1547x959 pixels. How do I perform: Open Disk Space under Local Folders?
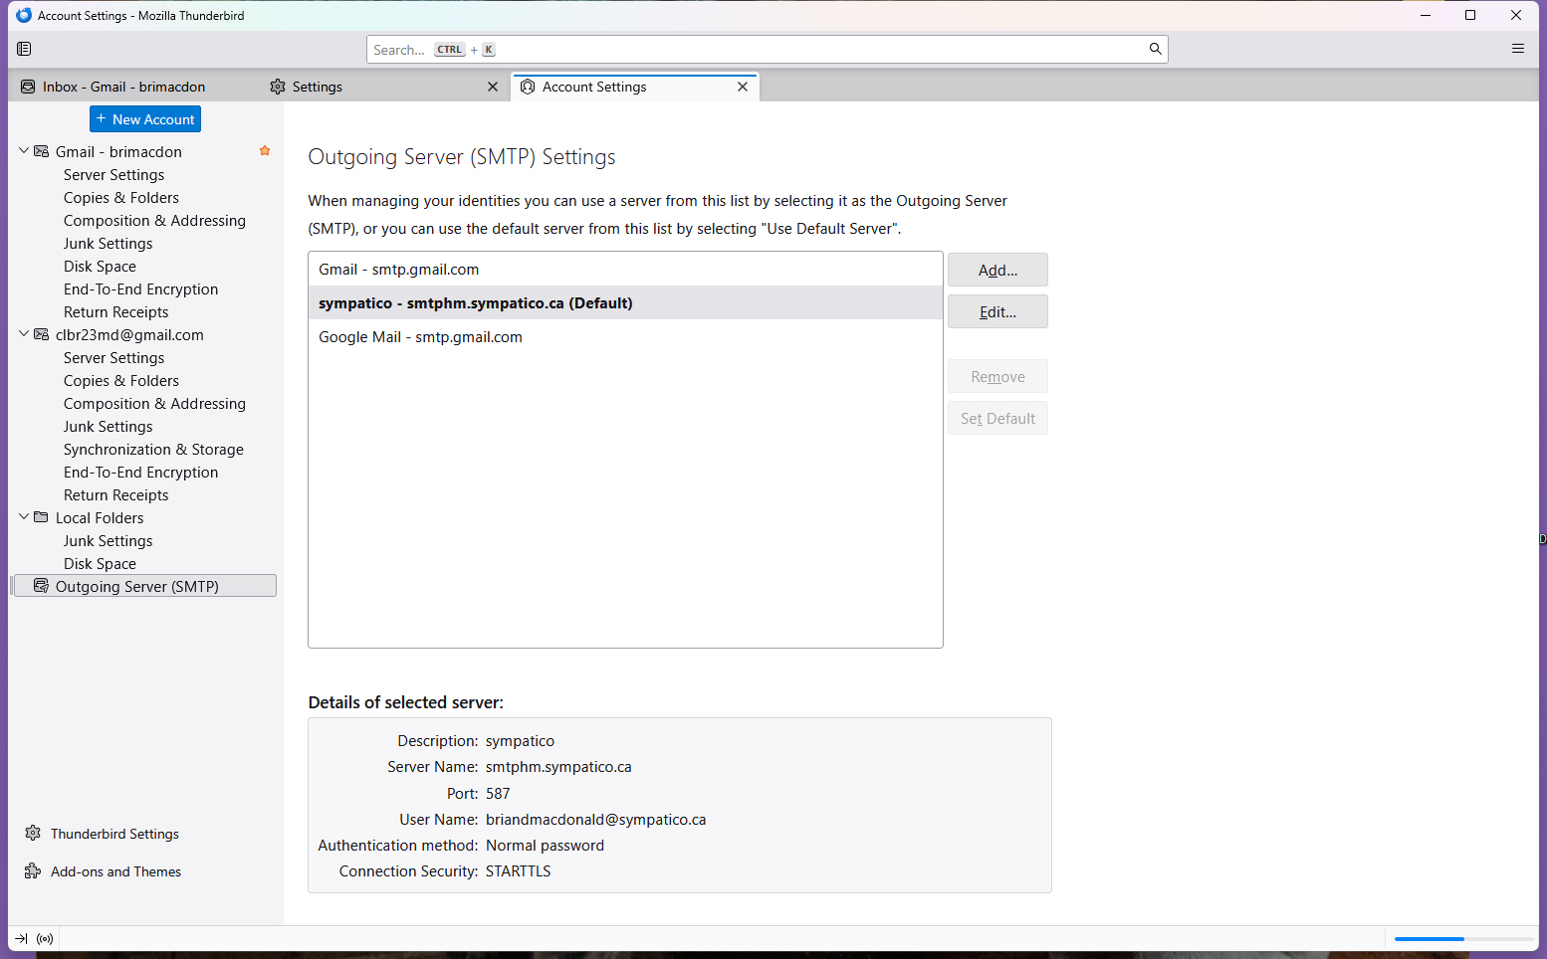(100, 564)
